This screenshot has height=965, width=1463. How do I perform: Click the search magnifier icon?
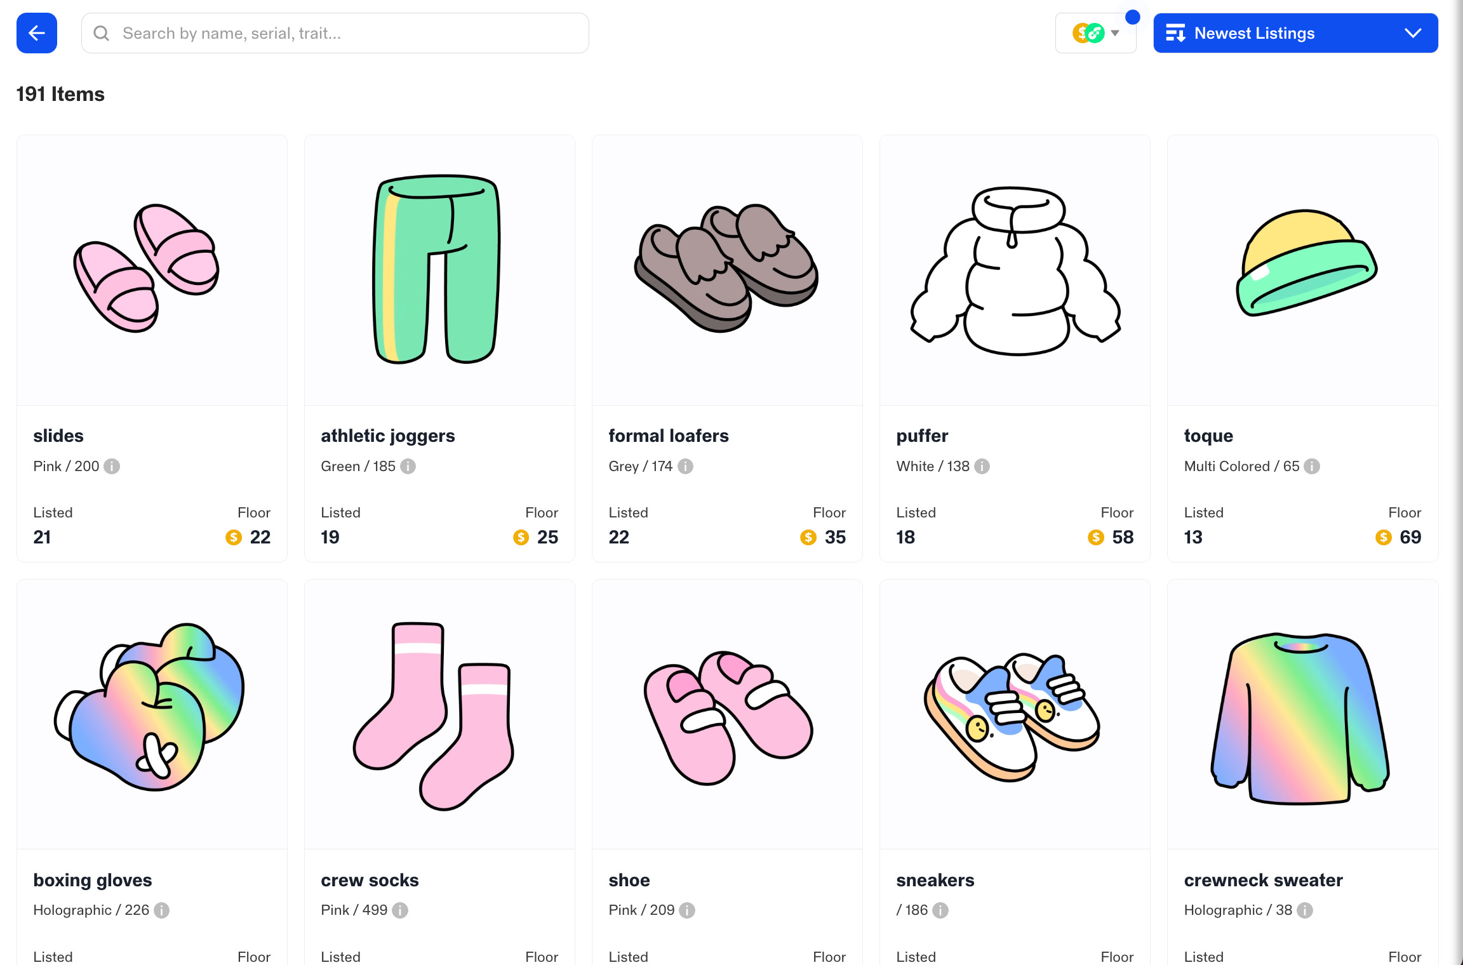click(102, 32)
